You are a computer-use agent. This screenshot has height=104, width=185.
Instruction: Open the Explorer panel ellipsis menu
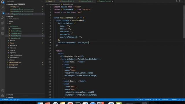(42, 1)
